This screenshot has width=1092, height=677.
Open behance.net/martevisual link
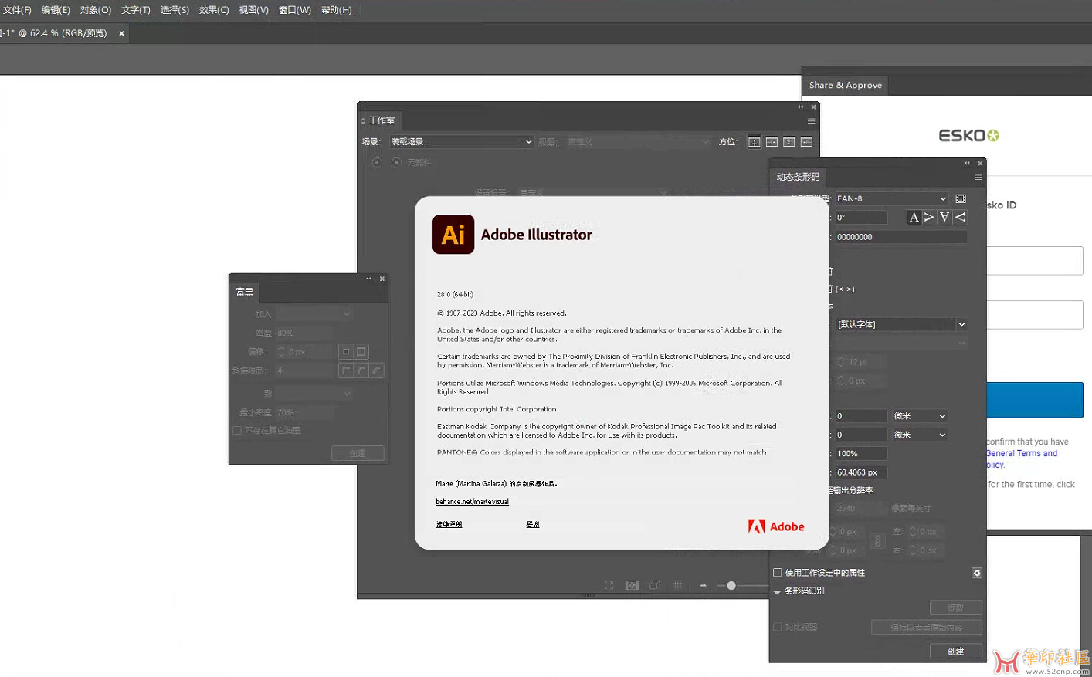(x=472, y=502)
